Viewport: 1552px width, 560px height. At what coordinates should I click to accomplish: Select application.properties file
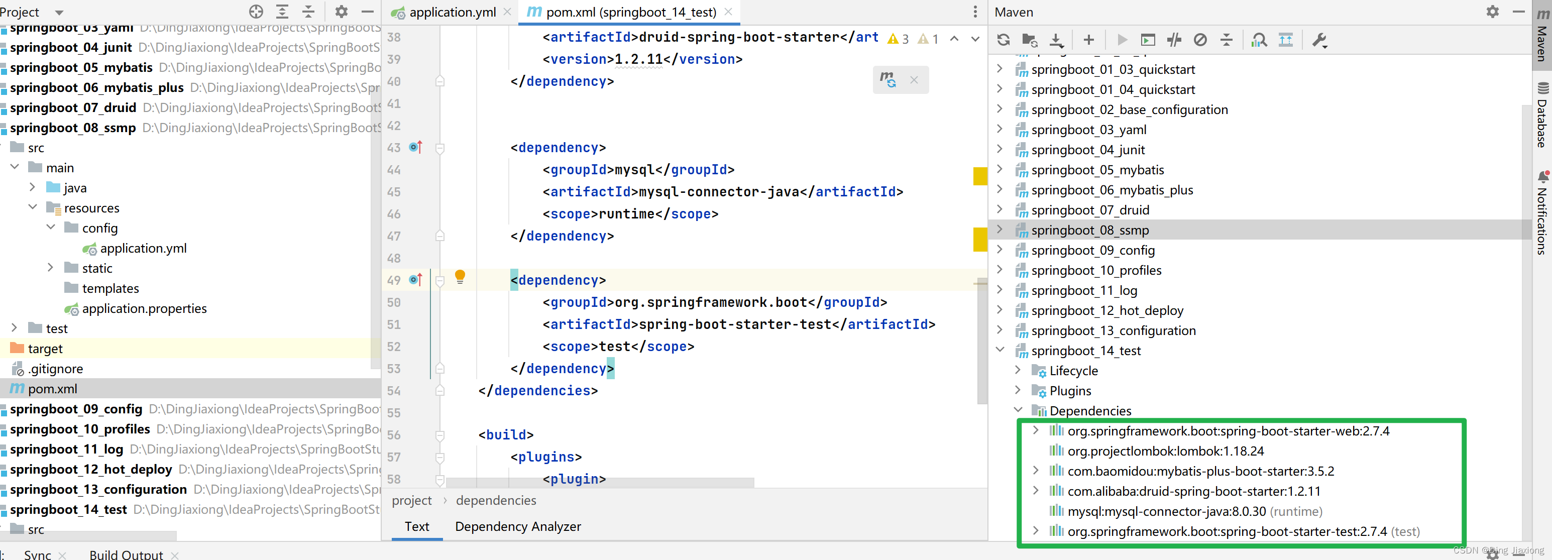pos(136,308)
